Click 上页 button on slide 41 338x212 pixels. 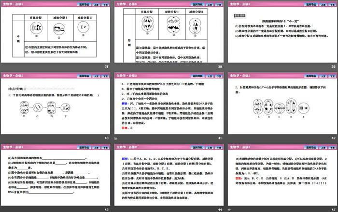[210, 76]
